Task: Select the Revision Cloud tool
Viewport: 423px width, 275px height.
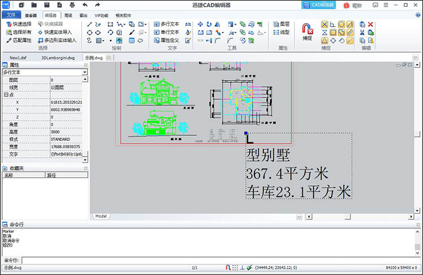Action: (140, 41)
